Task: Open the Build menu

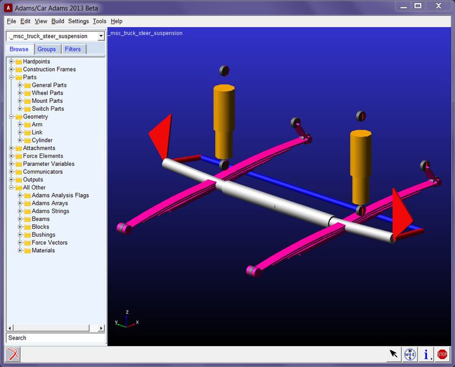Action: [57, 21]
